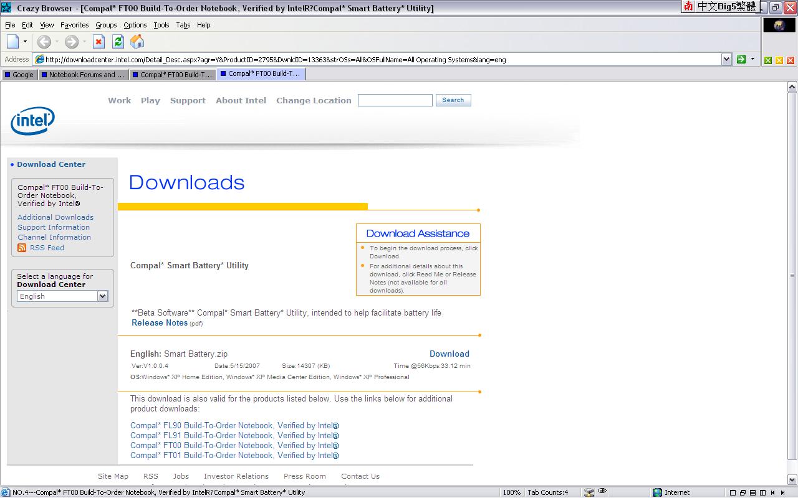
Task: Open the Back history dropdown arrow
Action: click(57, 42)
